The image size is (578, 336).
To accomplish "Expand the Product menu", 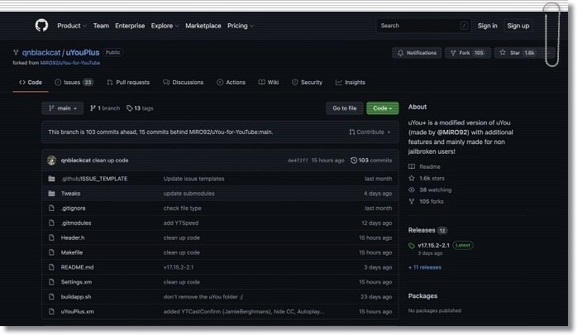I will 71,26.
